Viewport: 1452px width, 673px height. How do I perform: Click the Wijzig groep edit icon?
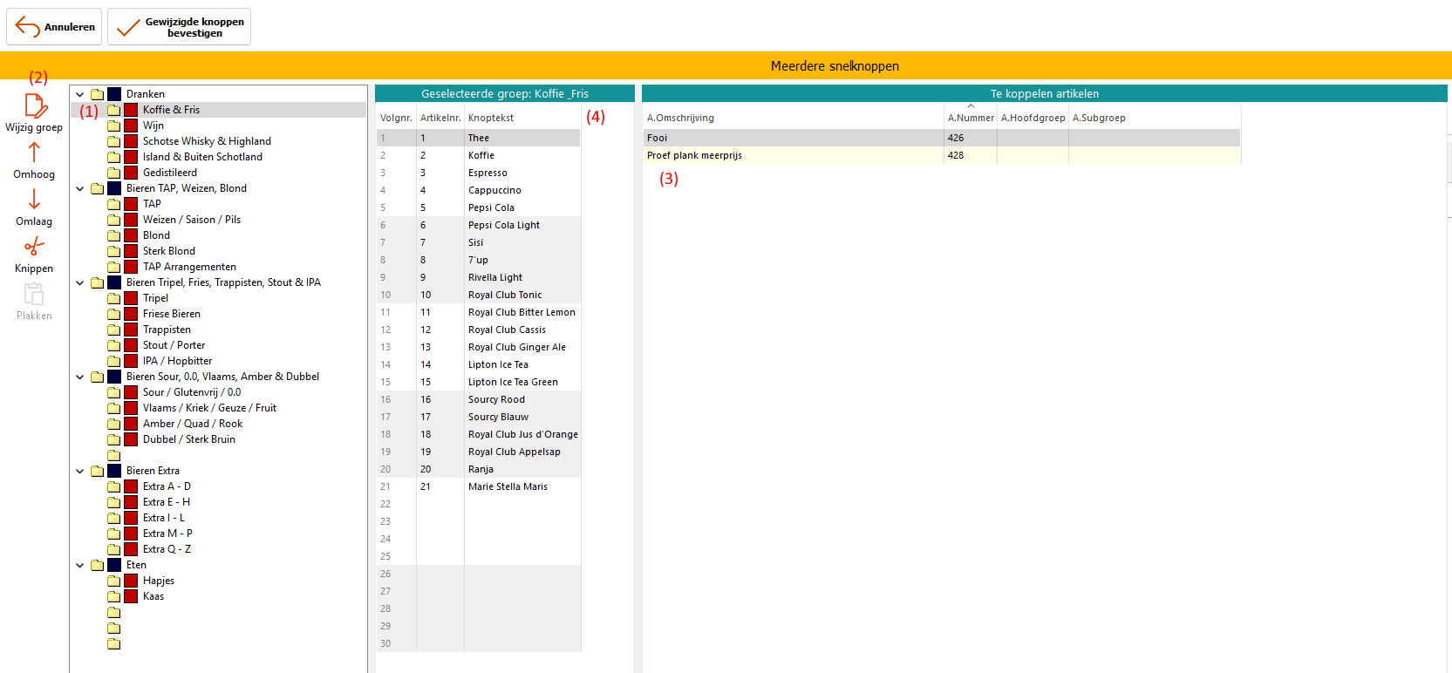coord(35,105)
